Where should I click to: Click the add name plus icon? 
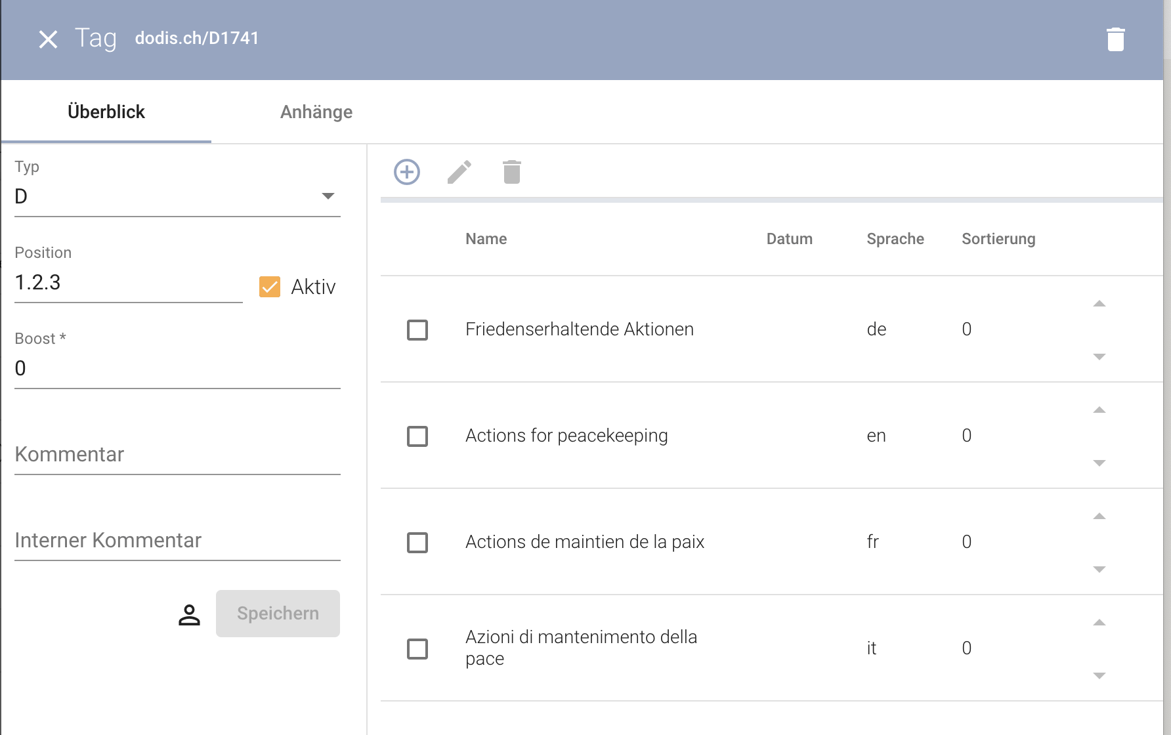(407, 172)
